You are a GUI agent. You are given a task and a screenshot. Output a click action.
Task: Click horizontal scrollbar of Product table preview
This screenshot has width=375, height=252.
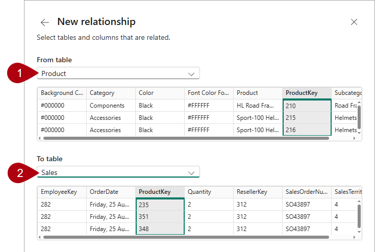[x=186, y=138]
